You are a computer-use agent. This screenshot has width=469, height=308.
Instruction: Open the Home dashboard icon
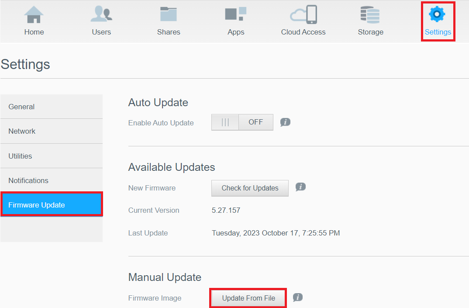34,15
